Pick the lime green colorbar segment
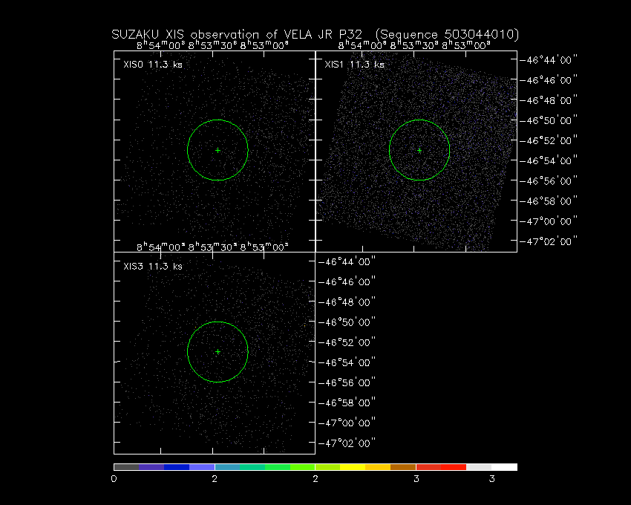Image resolution: width=631 pixels, height=505 pixels. 303,467
